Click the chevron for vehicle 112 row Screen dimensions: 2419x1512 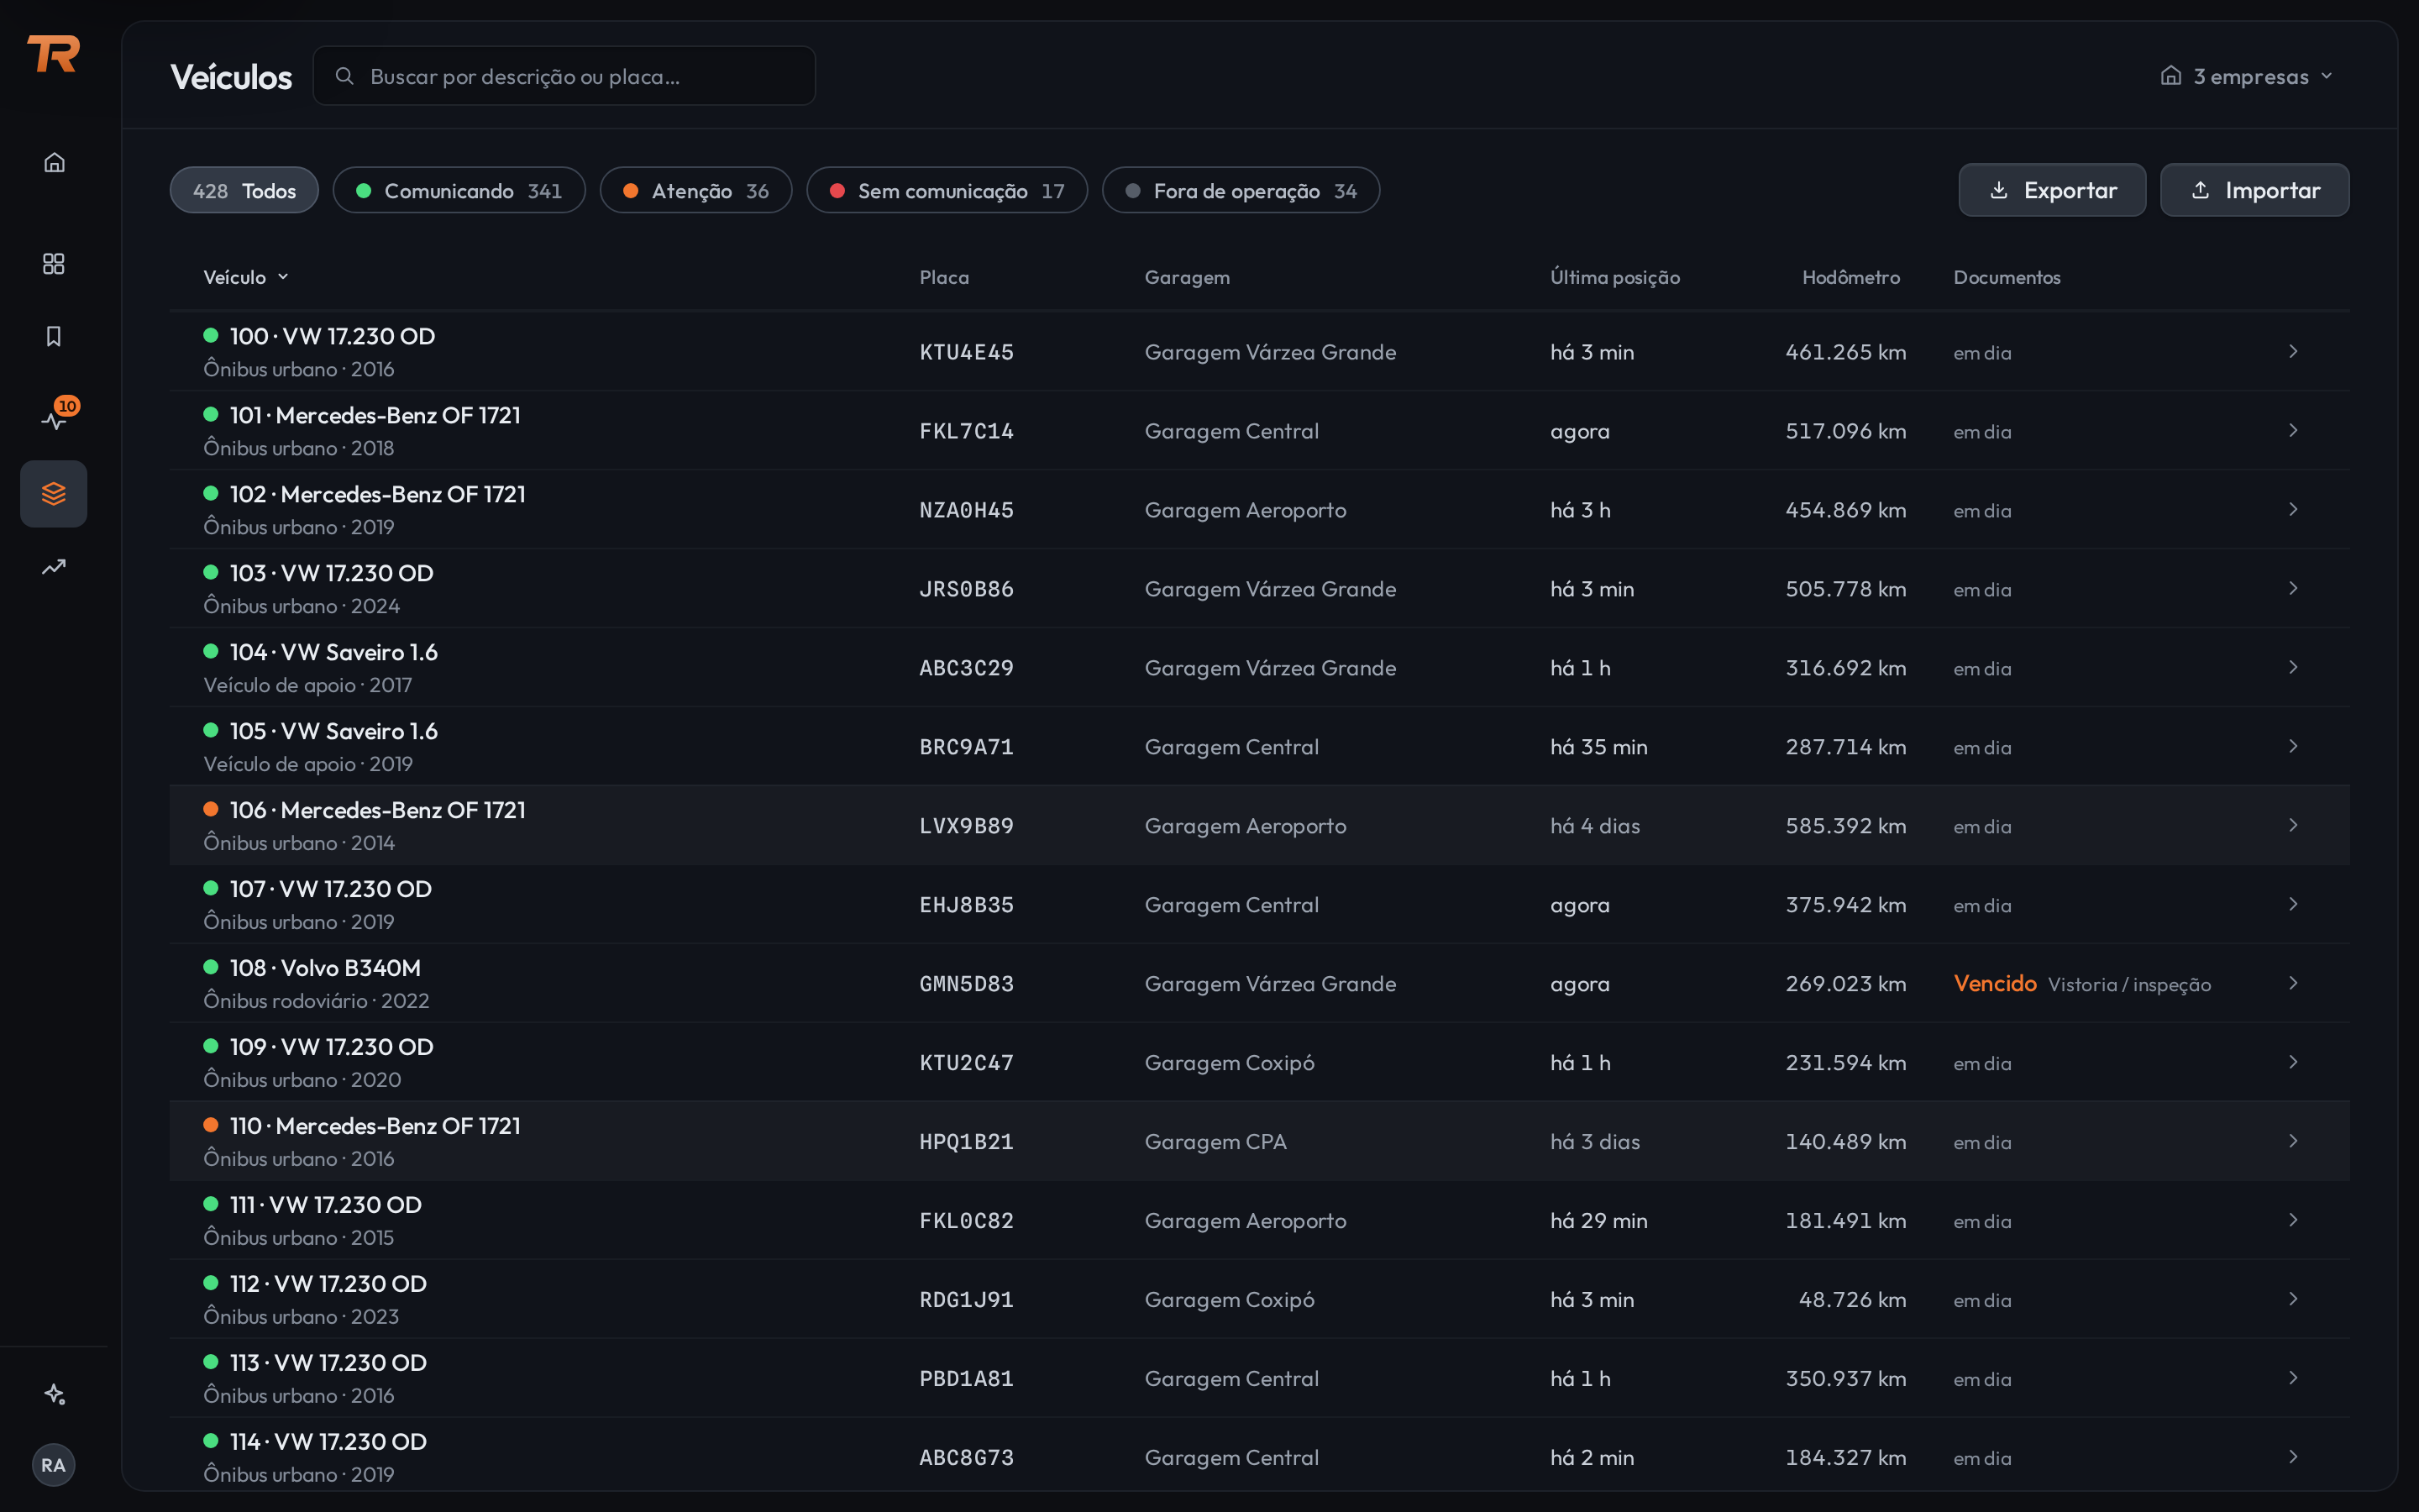2293,1299
